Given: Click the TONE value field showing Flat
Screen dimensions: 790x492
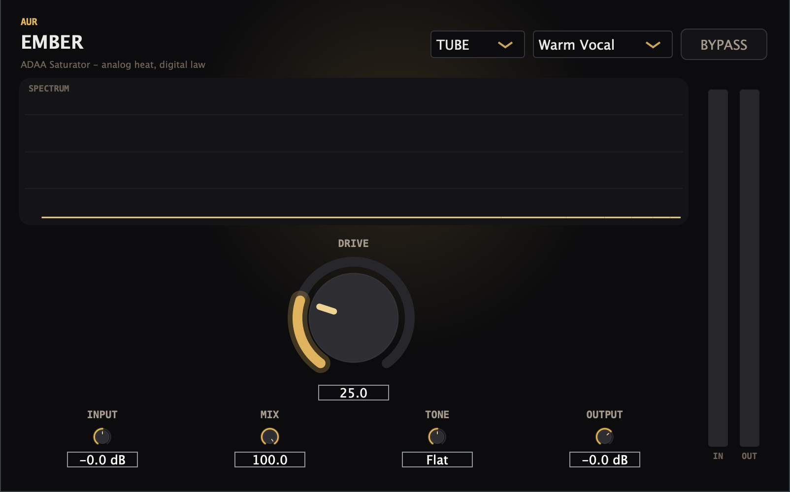Looking at the screenshot, I should click(437, 460).
